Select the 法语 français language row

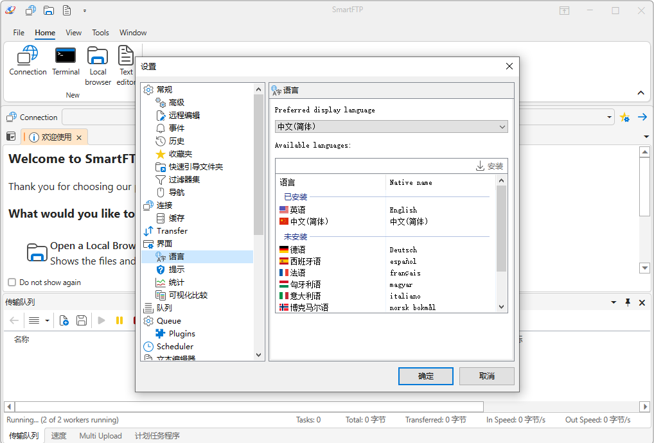pyautogui.click(x=386, y=273)
